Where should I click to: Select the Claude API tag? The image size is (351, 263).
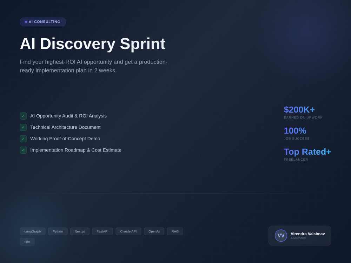(128, 231)
